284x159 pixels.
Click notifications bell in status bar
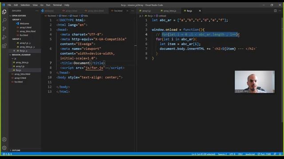(x=280, y=154)
